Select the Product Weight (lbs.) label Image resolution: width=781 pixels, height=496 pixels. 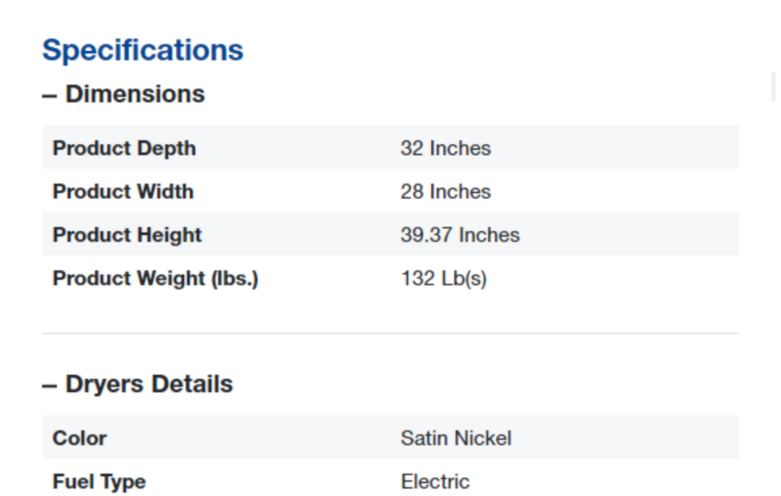pos(155,278)
